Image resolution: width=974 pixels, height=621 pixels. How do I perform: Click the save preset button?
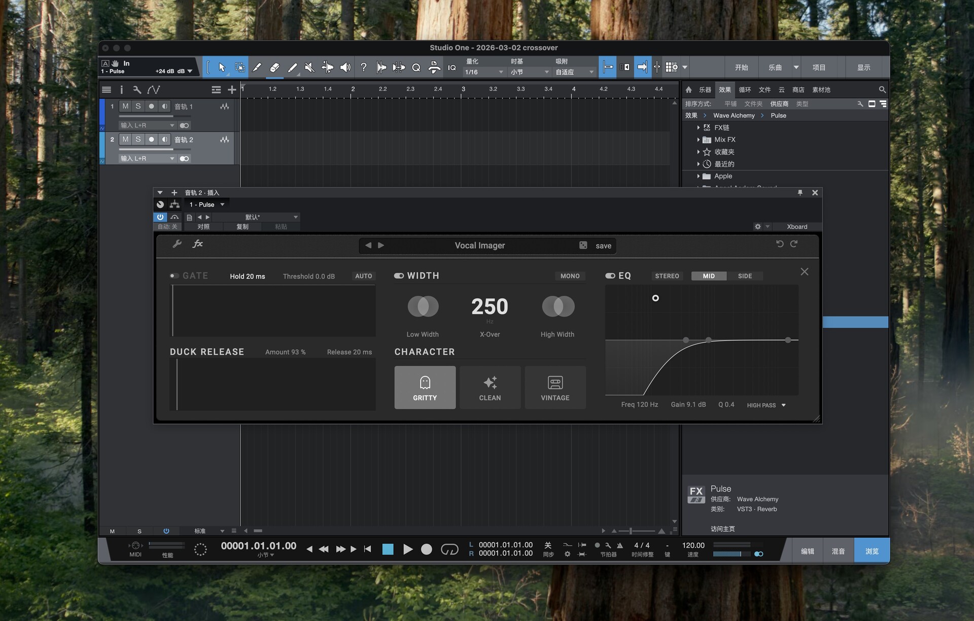(603, 246)
